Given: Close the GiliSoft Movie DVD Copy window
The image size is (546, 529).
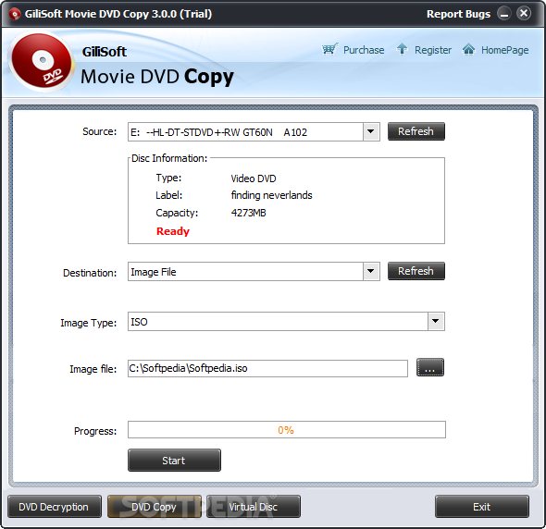Looking at the screenshot, I should click(x=524, y=14).
